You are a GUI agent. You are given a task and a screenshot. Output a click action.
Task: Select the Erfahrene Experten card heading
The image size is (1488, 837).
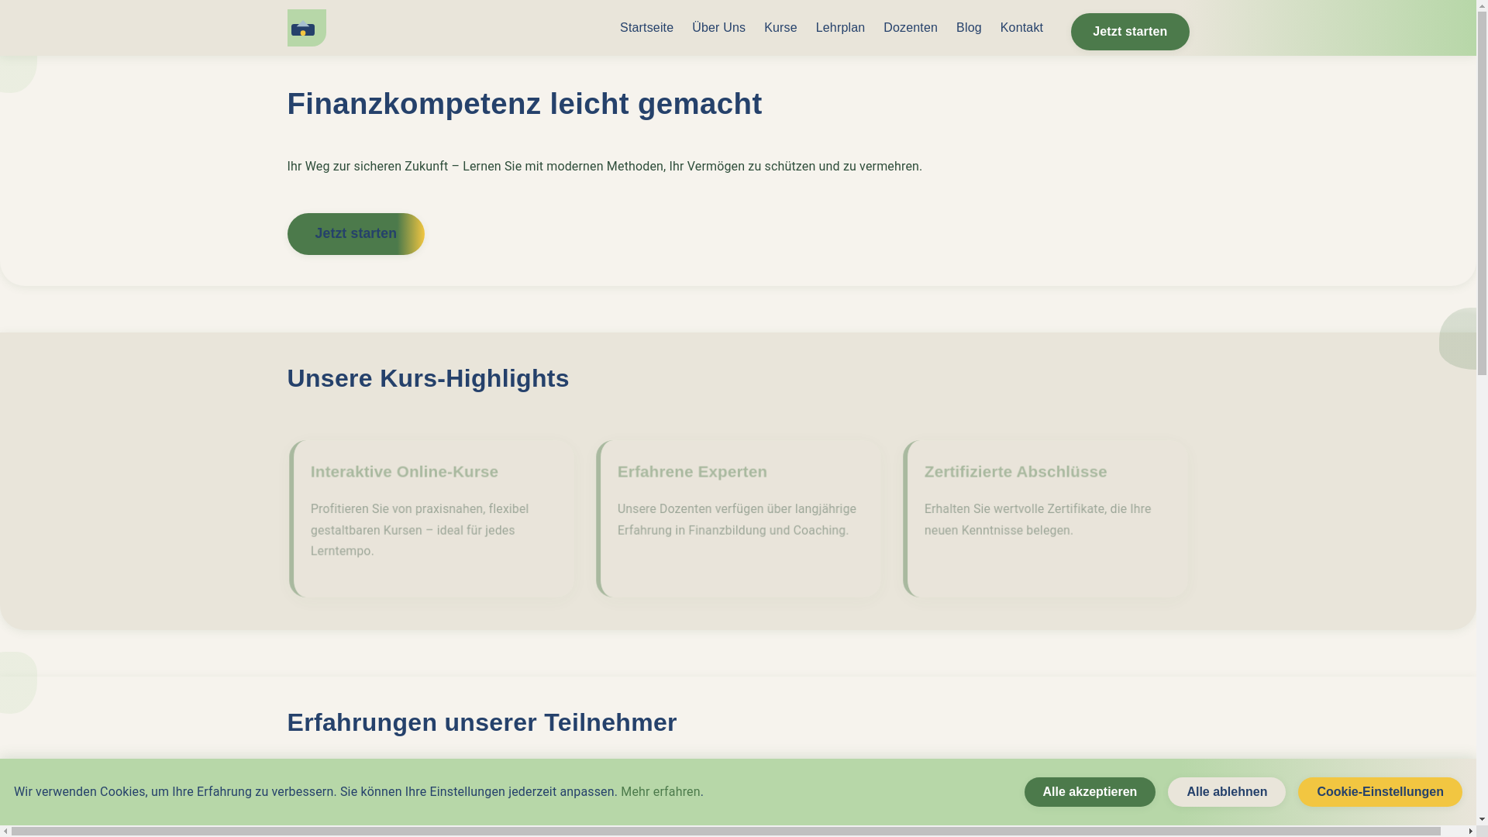point(692,471)
